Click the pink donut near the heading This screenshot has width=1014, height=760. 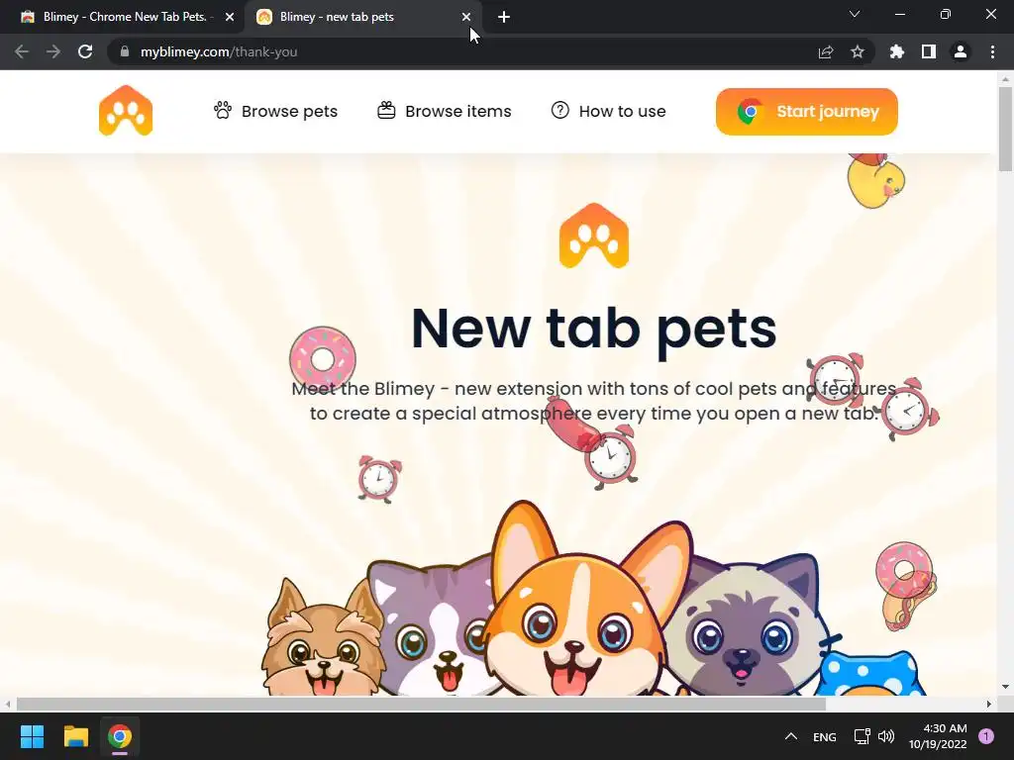pyautogui.click(x=323, y=358)
